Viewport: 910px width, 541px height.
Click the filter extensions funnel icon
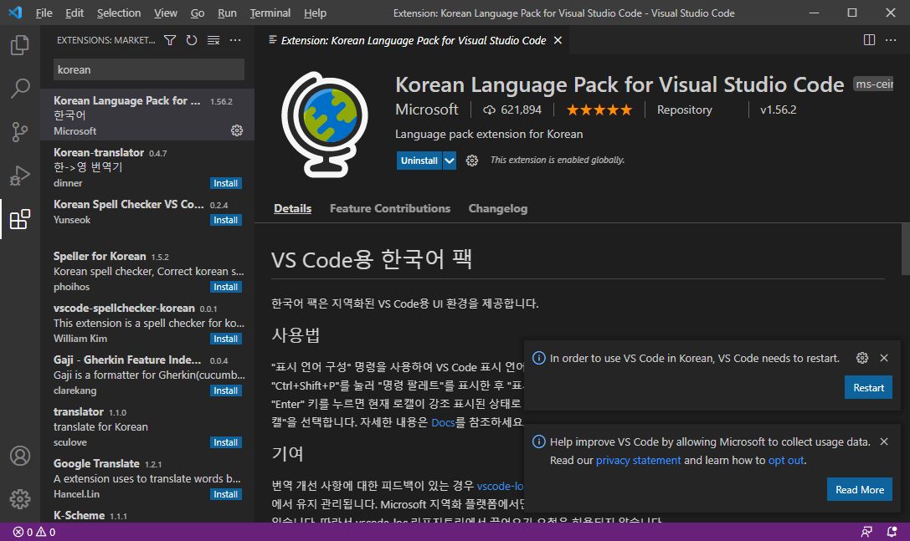tap(170, 40)
